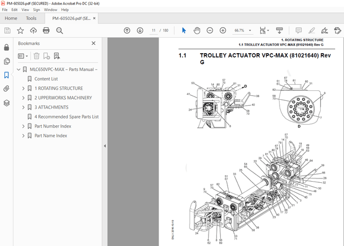Open the Sign menu
The width and height of the screenshot is (344, 246).
tap(37, 9)
